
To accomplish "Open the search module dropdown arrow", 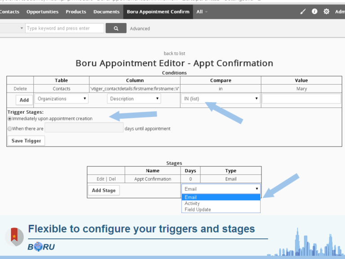I will click(x=22, y=28).
